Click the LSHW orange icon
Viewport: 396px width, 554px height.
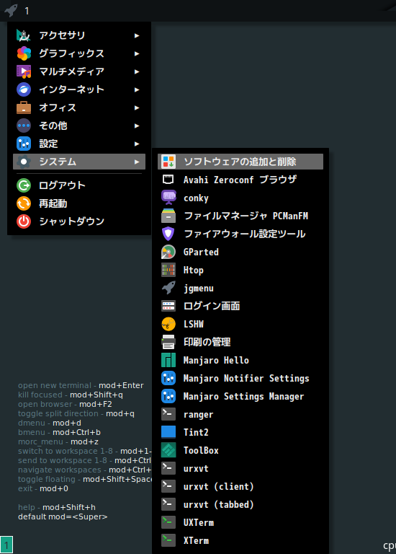pos(168,324)
